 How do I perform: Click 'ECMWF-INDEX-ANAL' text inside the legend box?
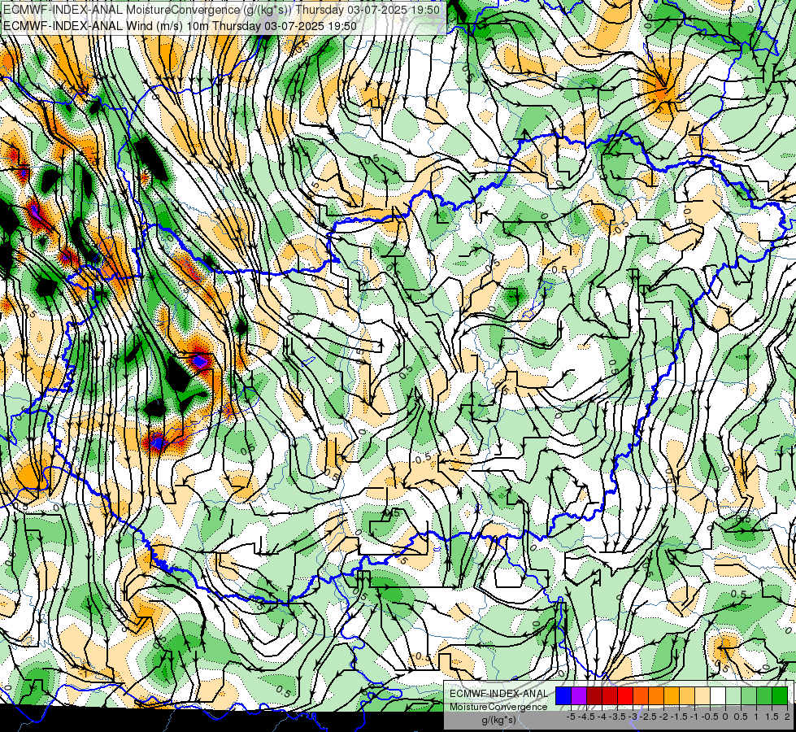(x=498, y=694)
